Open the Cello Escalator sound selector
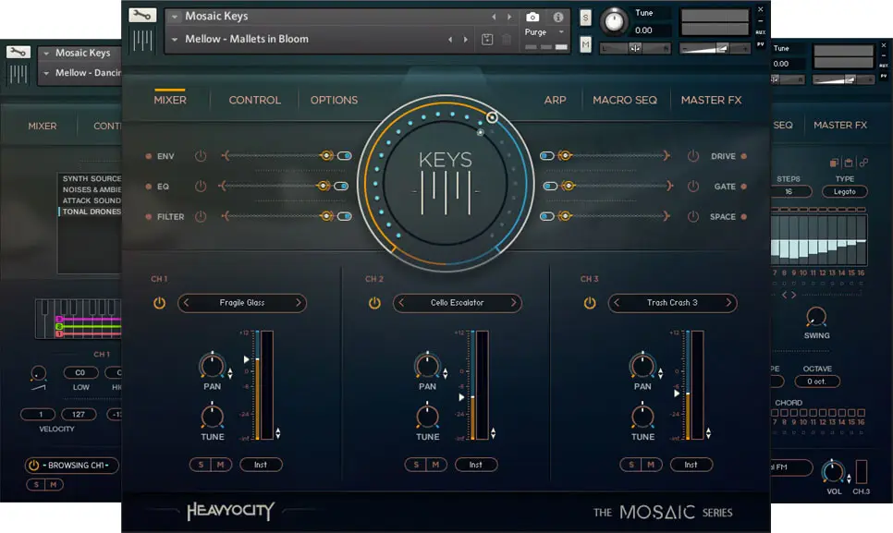The width and height of the screenshot is (893, 533). [x=458, y=303]
